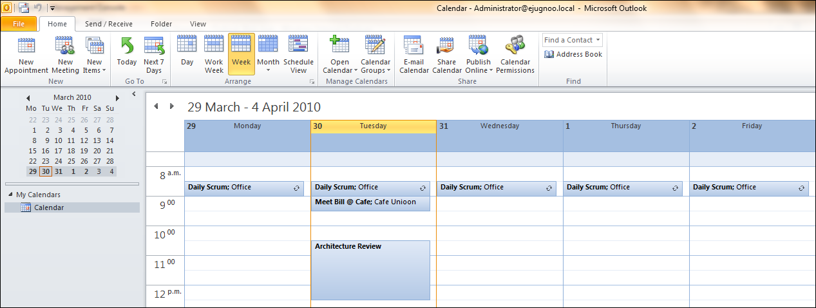Open the File tab
The width and height of the screenshot is (816, 308).
click(19, 24)
